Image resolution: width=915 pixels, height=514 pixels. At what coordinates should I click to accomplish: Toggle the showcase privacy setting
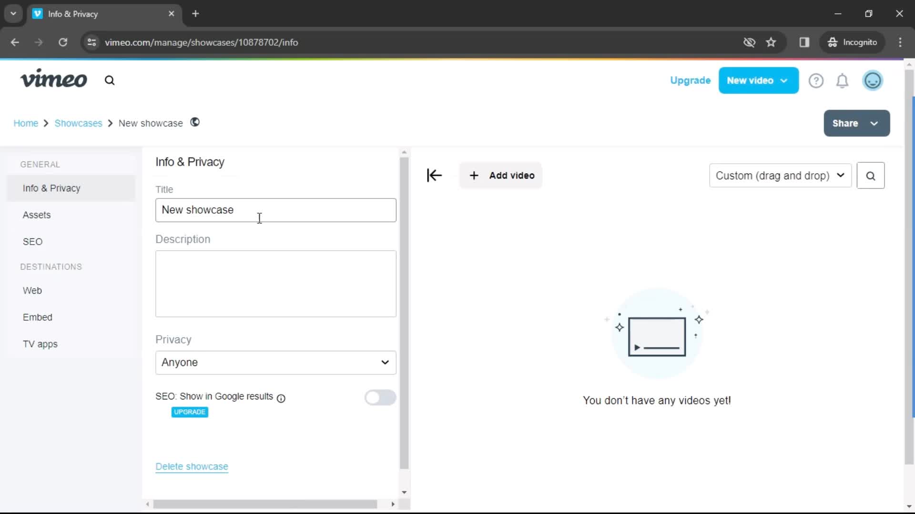tap(274, 362)
